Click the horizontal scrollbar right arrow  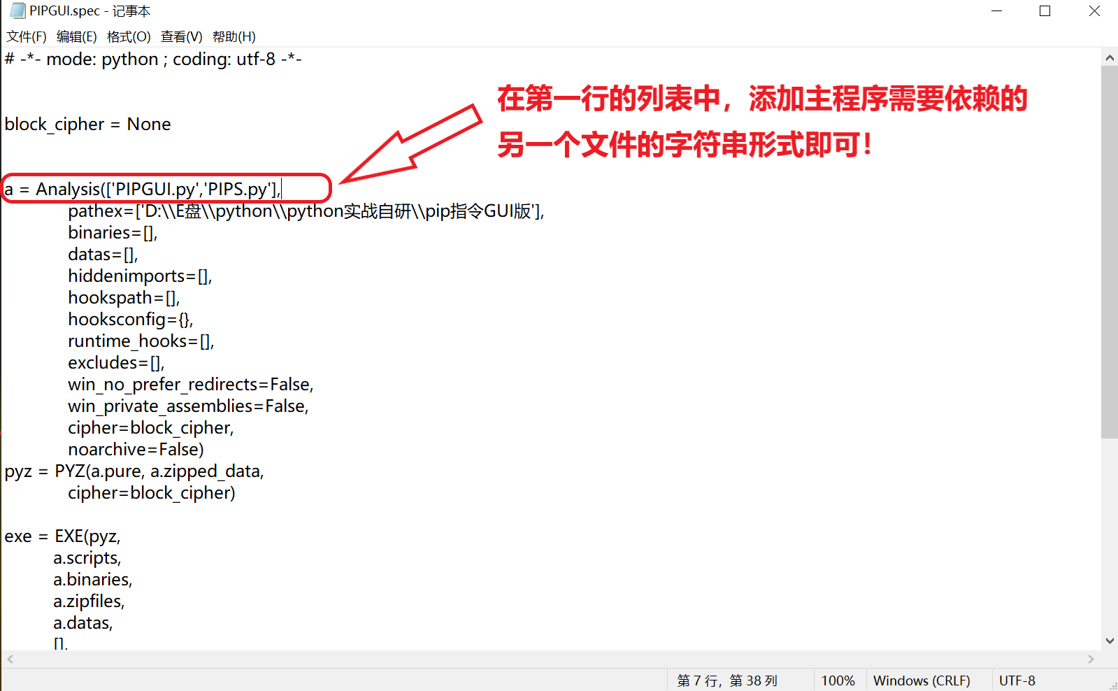pos(1091,659)
